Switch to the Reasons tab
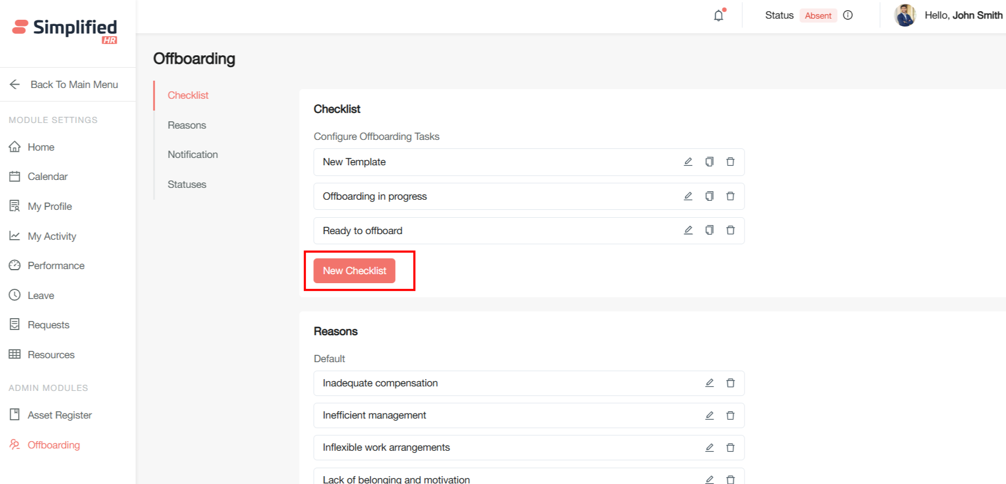Screen dimensions: 1006x484 (187, 125)
